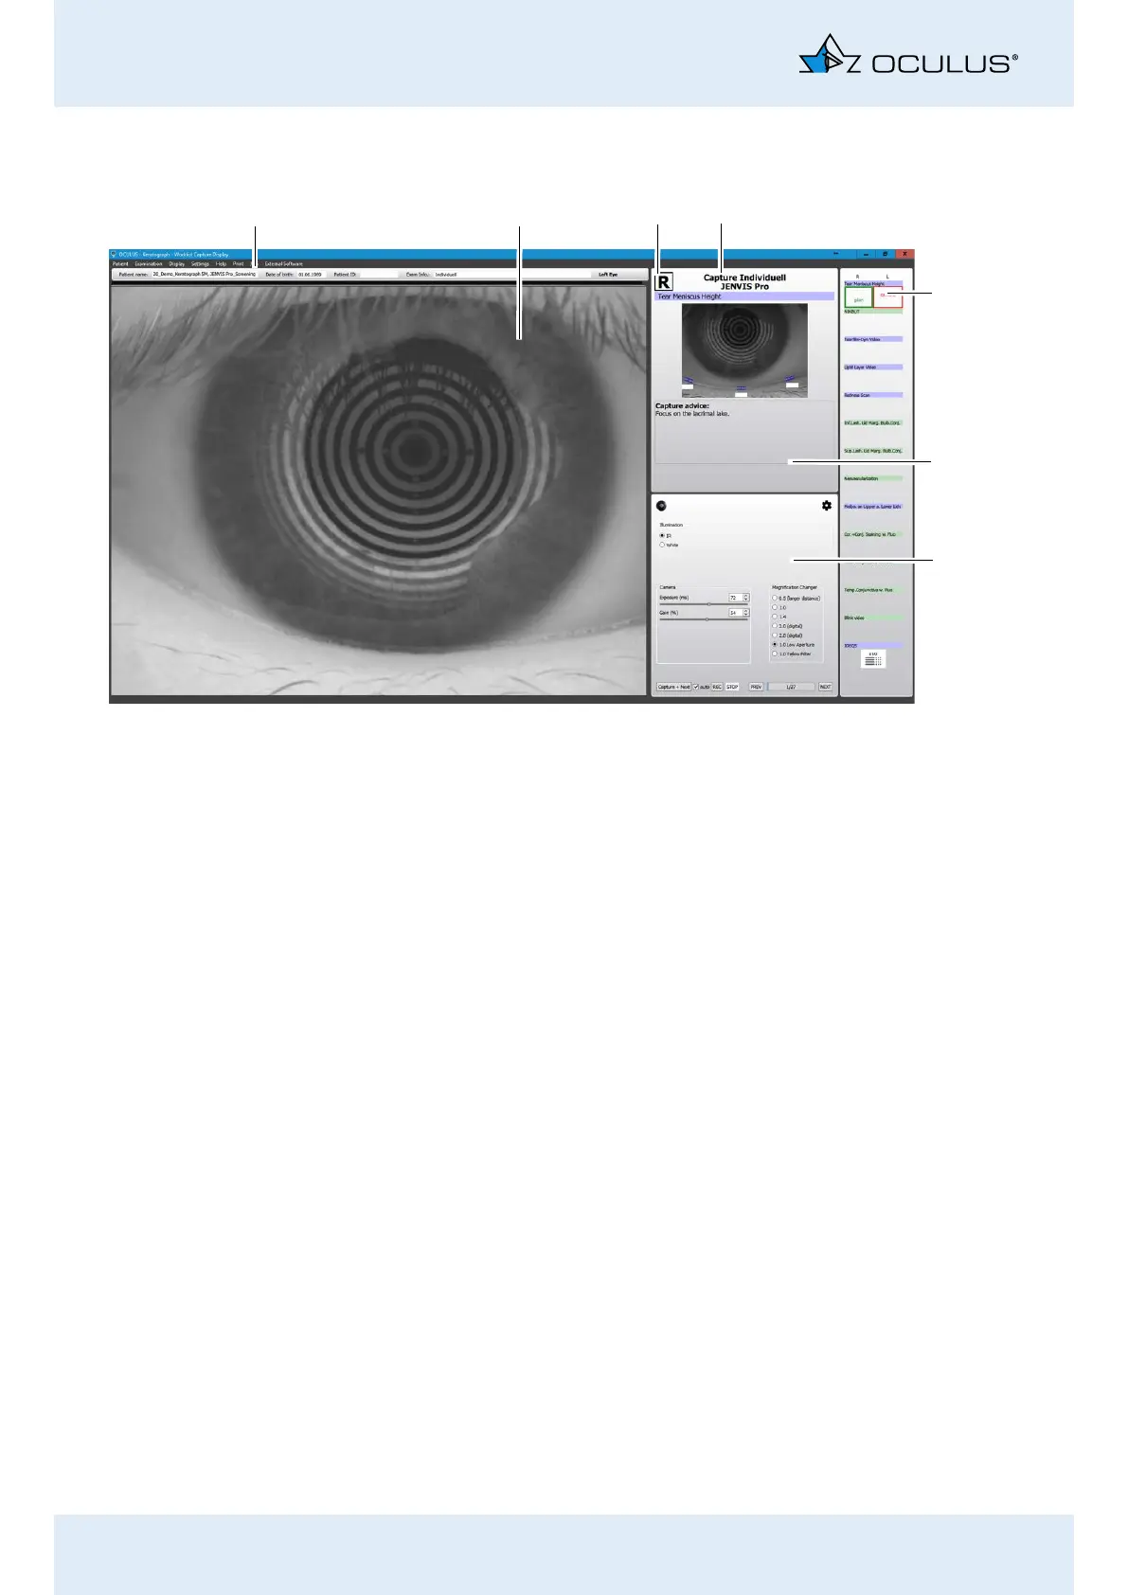Open the External Software menu

pos(283,264)
